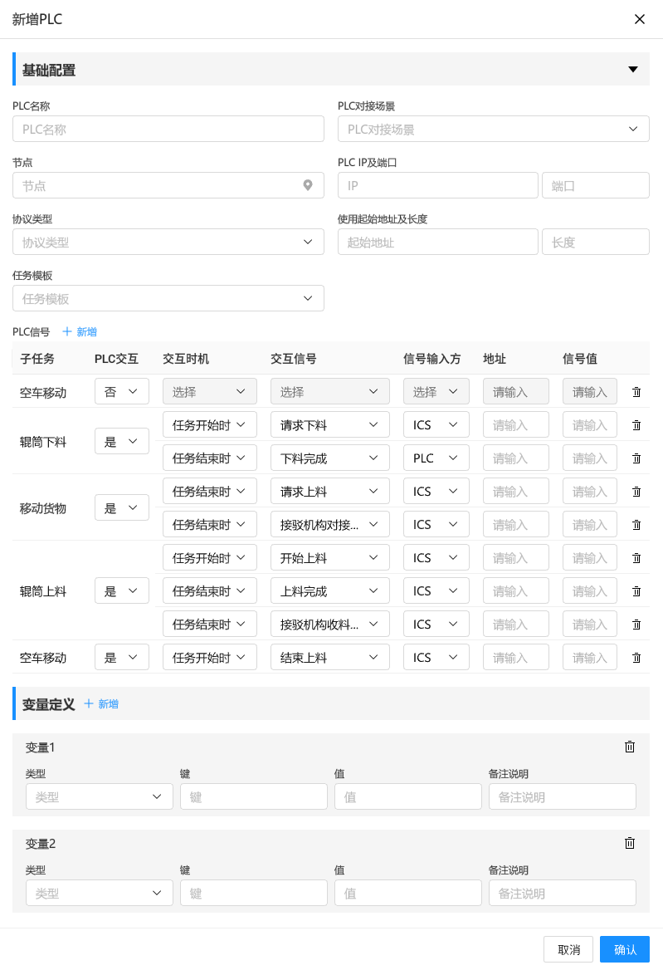Add a variable via 变量定义 新增
663x970 pixels.
[101, 703]
